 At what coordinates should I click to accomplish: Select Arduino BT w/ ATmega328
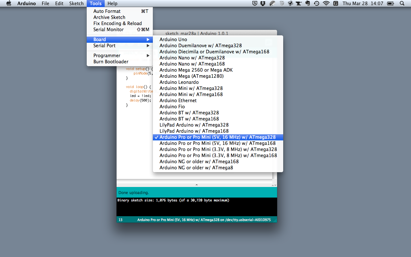[218, 113]
